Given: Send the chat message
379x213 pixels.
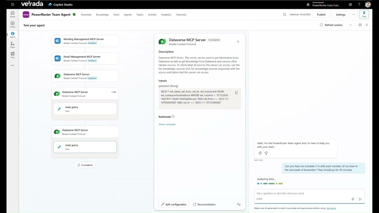Looking at the screenshot, I should click(x=360, y=199).
